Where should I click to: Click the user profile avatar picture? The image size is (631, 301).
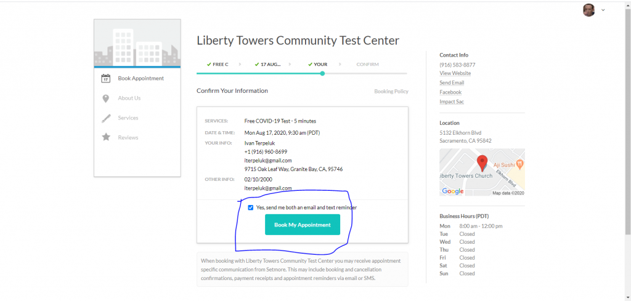[x=589, y=10]
